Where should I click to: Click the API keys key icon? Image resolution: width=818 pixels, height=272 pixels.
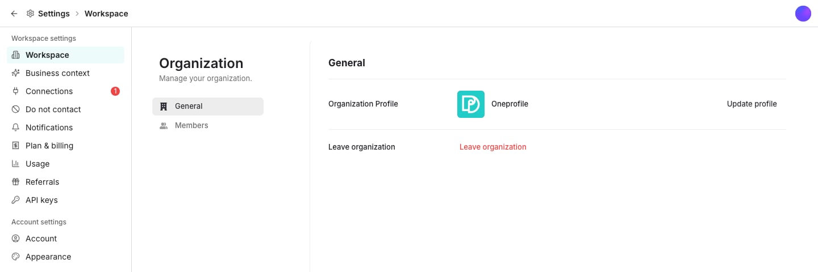16,200
